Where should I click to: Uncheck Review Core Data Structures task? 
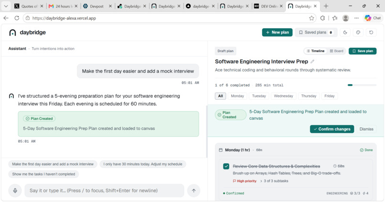tap(226, 166)
